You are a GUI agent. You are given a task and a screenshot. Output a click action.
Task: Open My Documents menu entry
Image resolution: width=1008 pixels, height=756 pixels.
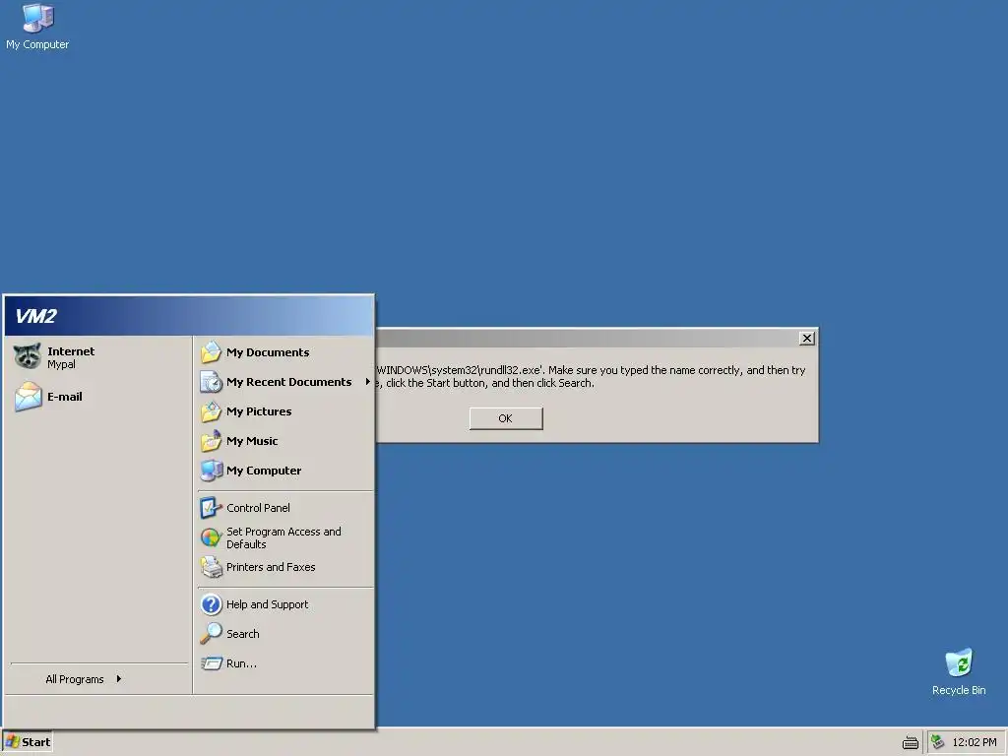pyautogui.click(x=285, y=352)
